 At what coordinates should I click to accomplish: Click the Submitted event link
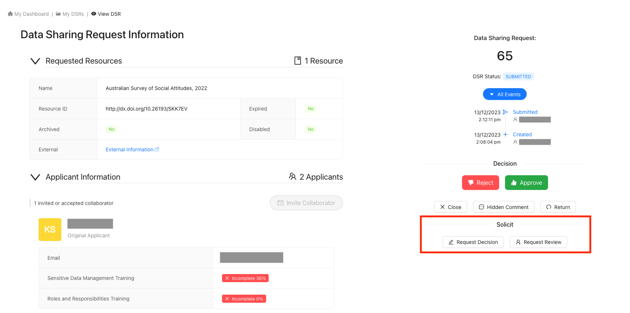[x=525, y=112]
